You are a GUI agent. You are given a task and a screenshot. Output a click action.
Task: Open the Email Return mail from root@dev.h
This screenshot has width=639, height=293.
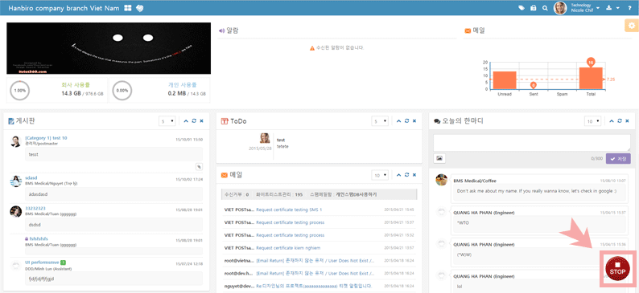[315, 273]
